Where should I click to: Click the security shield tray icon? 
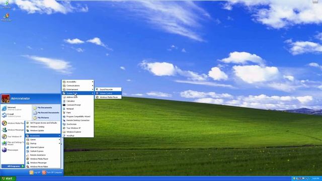[x=294, y=178]
